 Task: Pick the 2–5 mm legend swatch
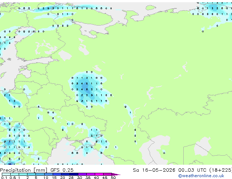point(31,174)
